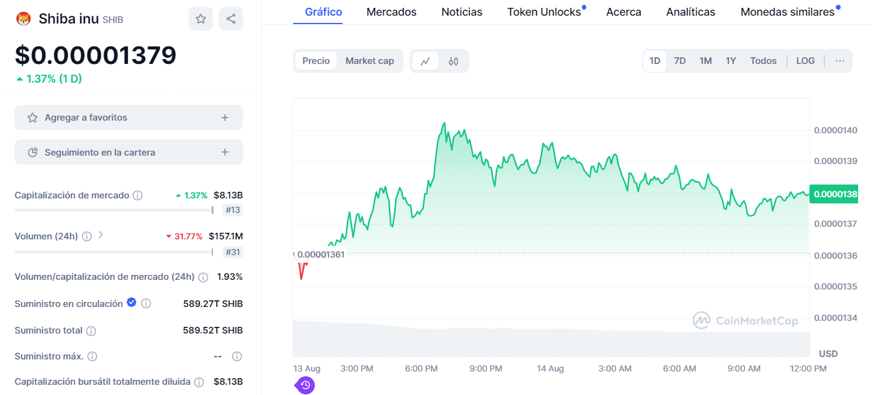Set chart range to 1M
This screenshot has width=872, height=395.
tap(706, 61)
